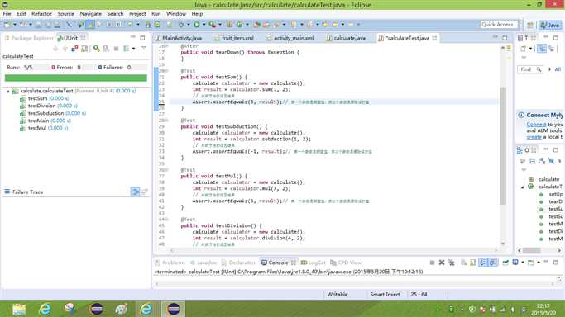
Task: Open New Console View dropdown arrow
Action: point(539,263)
